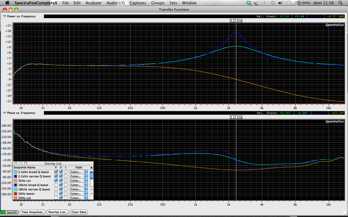
Task: Open Spotlight search magnifier
Action: (x=340, y=3)
